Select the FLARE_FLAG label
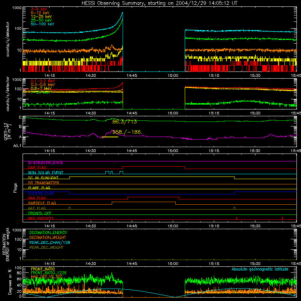Image resolution: width=301 pixels, height=301 pixels. (39, 188)
